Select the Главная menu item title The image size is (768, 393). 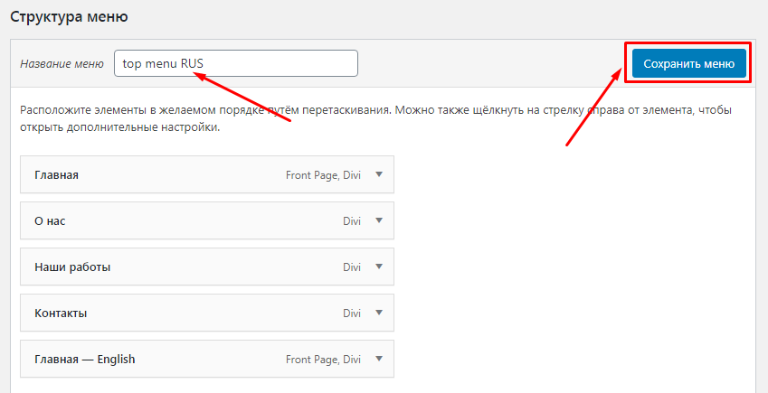[x=56, y=175]
